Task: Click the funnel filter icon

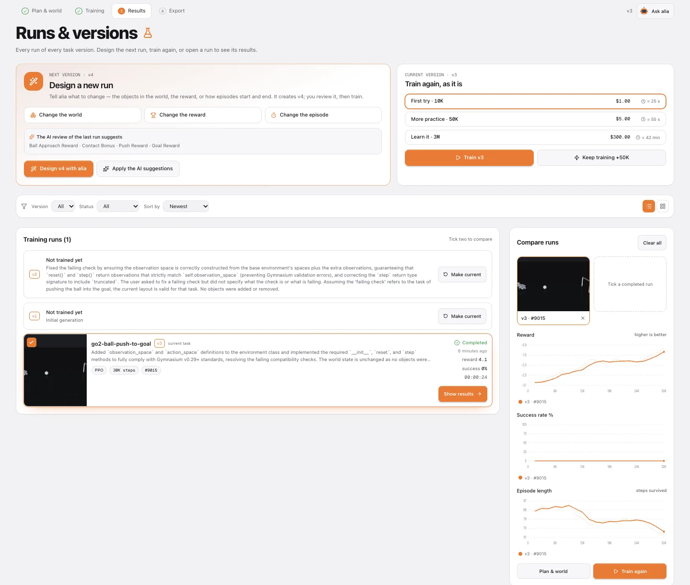Action: (24, 206)
